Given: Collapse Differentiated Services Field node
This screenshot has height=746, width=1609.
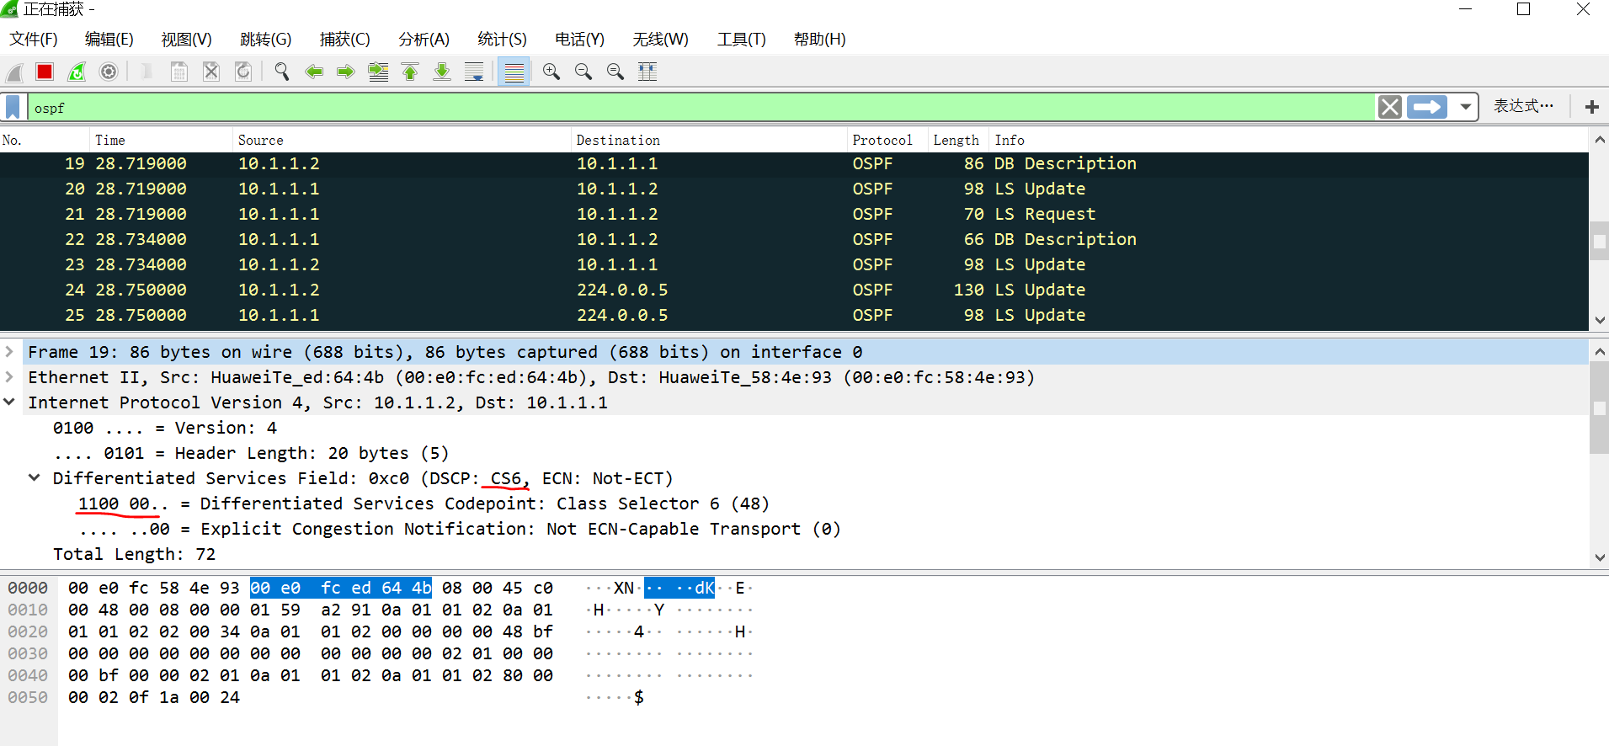Looking at the screenshot, I should pyautogui.click(x=34, y=478).
